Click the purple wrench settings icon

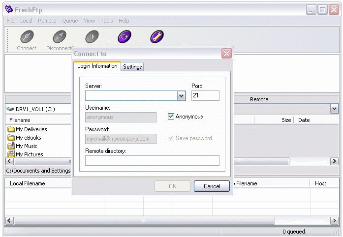(157, 36)
